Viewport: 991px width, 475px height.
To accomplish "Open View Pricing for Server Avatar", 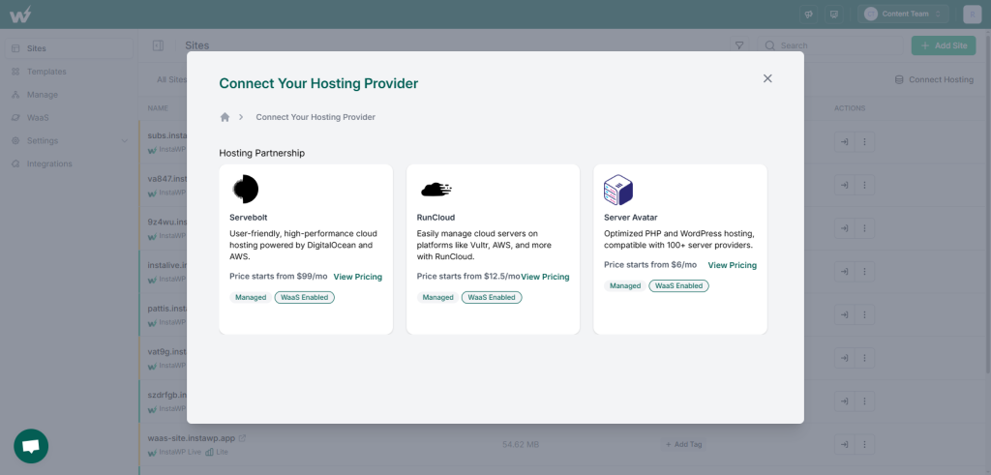I will pyautogui.click(x=732, y=265).
